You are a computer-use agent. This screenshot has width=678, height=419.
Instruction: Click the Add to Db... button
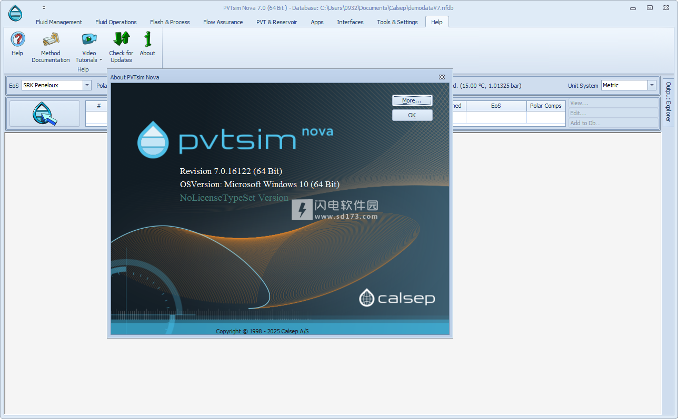[613, 123]
